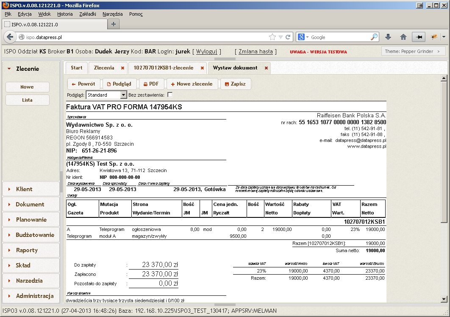450x317 pixels.
Task: Click the Wyloguj link
Action: pos(206,52)
